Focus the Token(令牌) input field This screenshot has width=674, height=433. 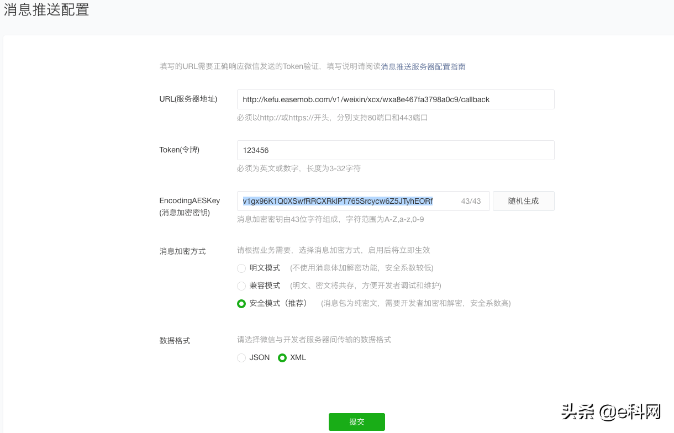click(x=396, y=150)
